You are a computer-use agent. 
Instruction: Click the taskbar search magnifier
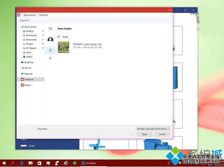pos(13,163)
